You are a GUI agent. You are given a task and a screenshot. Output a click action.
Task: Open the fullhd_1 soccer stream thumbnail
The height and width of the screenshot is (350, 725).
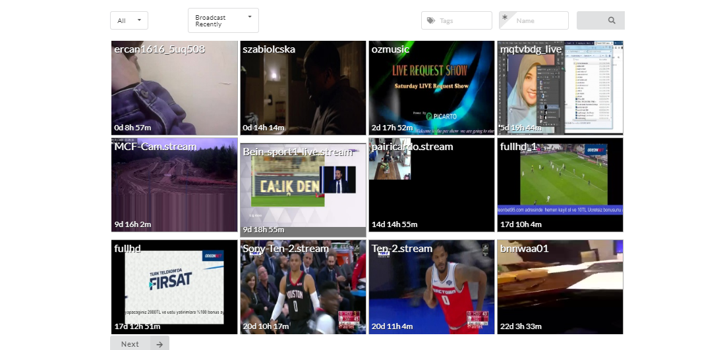[x=560, y=185]
